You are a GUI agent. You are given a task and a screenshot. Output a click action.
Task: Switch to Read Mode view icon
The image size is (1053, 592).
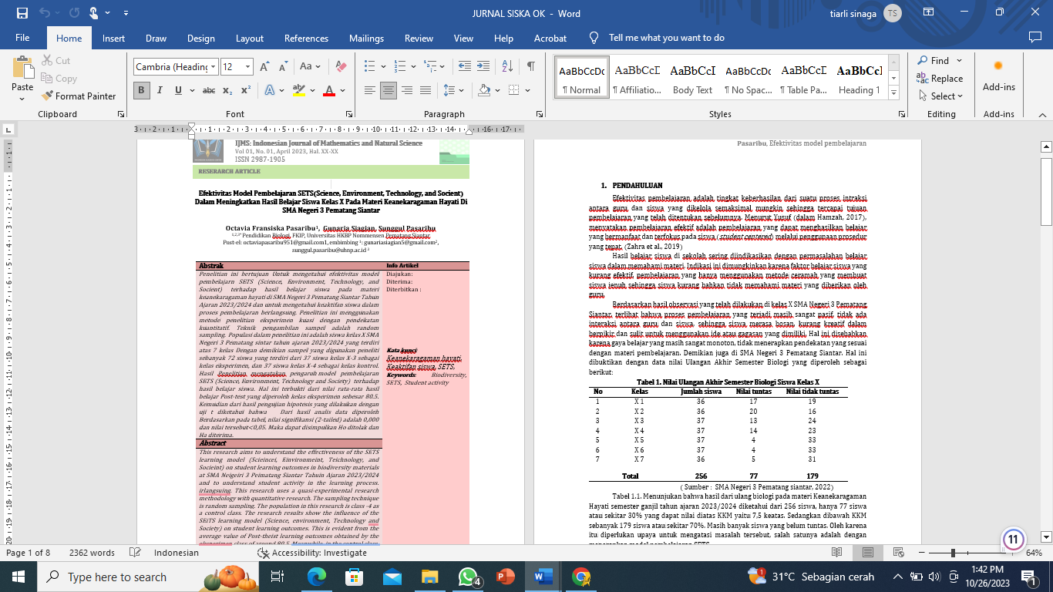click(x=837, y=553)
